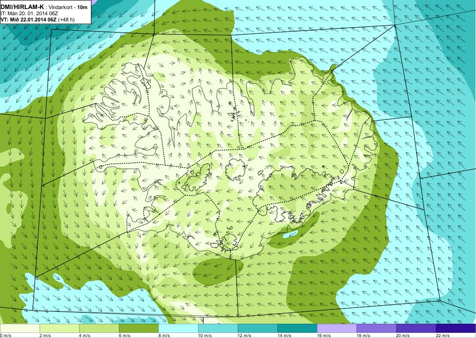Click the pale yellow 0–2 m/s legend swatch
The width and height of the screenshot is (476, 338).
coord(20,328)
